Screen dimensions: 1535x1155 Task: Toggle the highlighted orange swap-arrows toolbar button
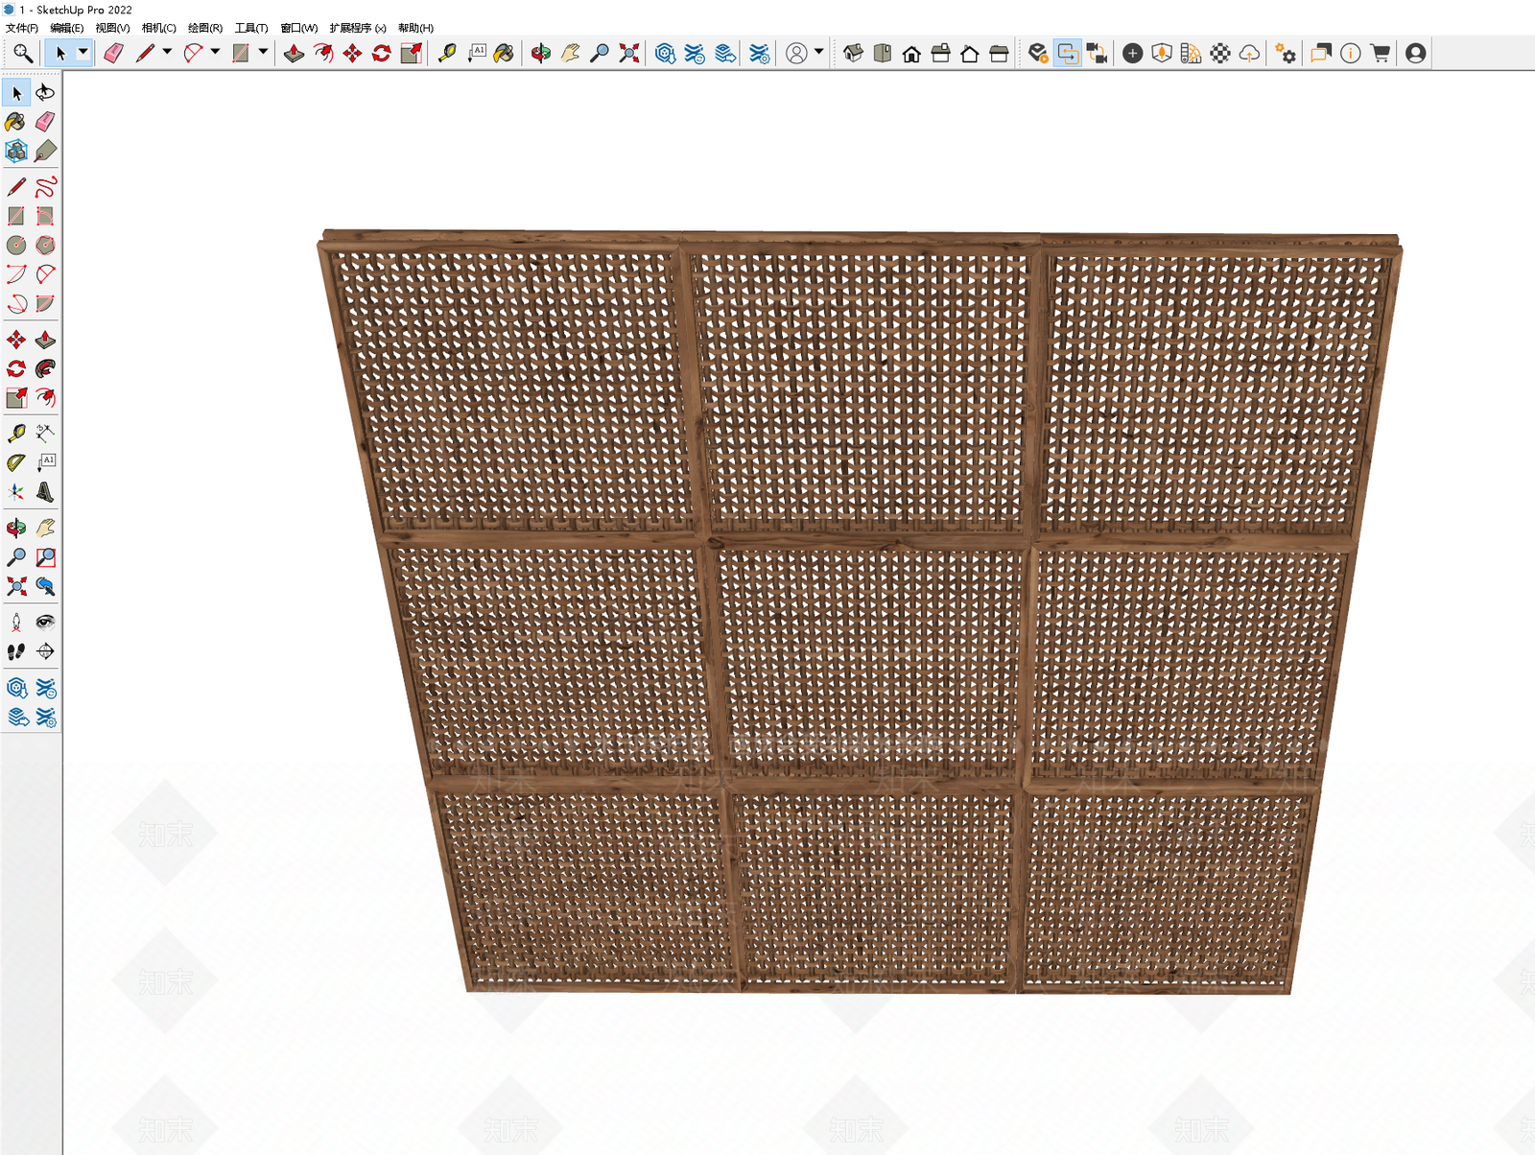coord(1067,54)
